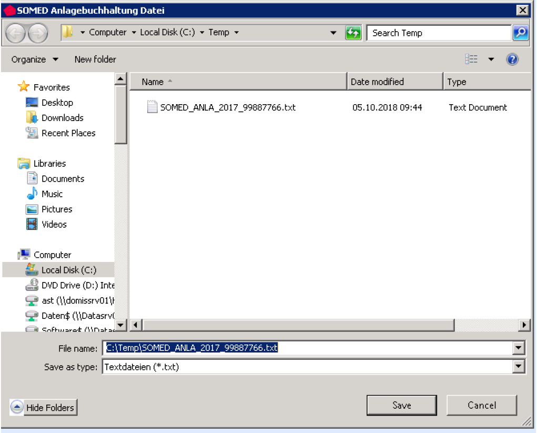Click the Downloads folder icon
The image size is (537, 433).
(32, 117)
